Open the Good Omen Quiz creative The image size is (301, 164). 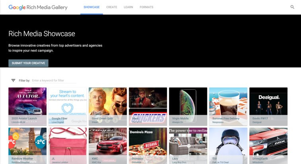point(107,106)
